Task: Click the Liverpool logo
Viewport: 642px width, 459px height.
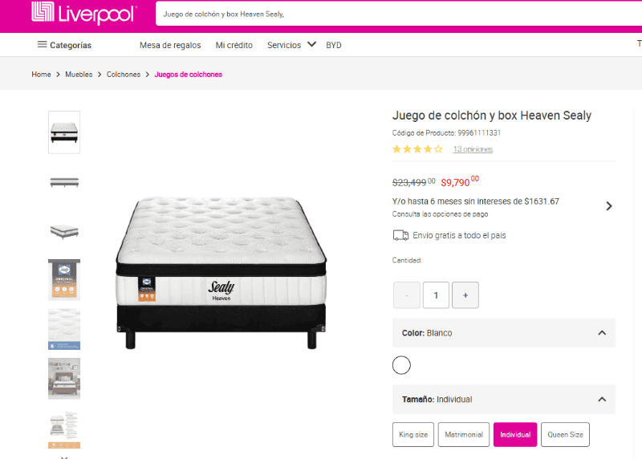Action: point(83,14)
